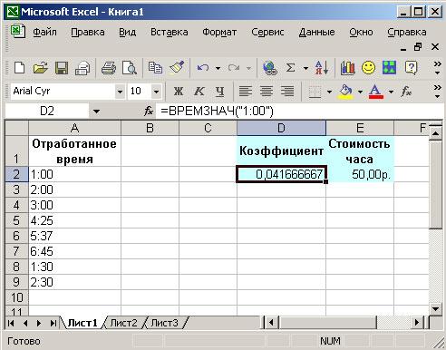Click in the formula bar with ВРЕМЗНАЧ
The width and height of the screenshot is (446, 350).
coord(299,112)
